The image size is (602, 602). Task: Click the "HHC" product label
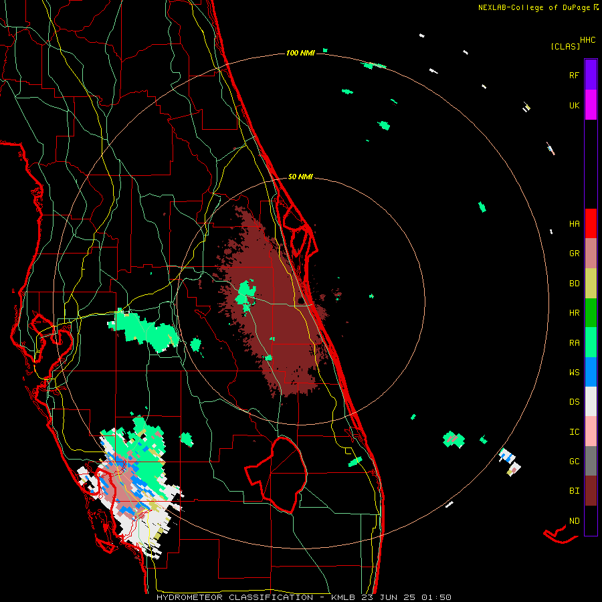click(588, 40)
